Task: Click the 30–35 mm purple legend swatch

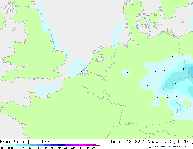Action: point(68,145)
